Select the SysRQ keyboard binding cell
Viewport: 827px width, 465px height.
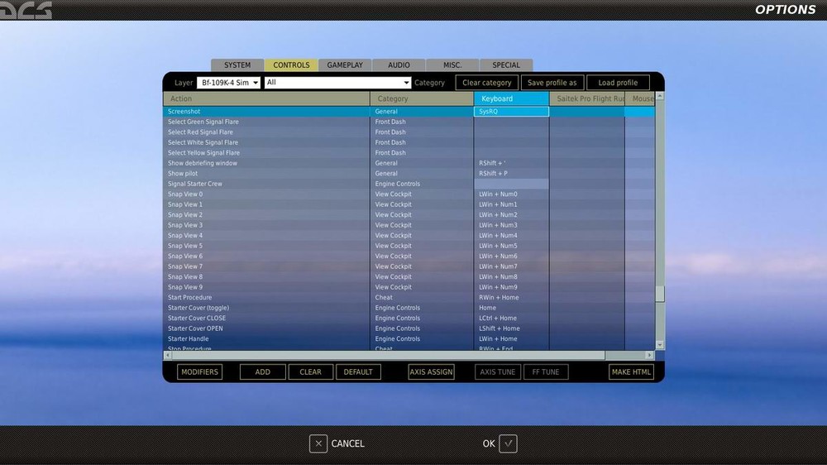click(x=511, y=112)
